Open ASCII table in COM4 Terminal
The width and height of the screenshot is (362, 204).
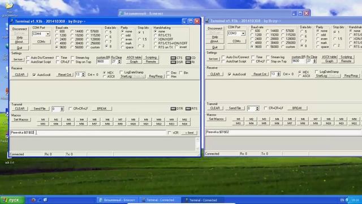133,57
